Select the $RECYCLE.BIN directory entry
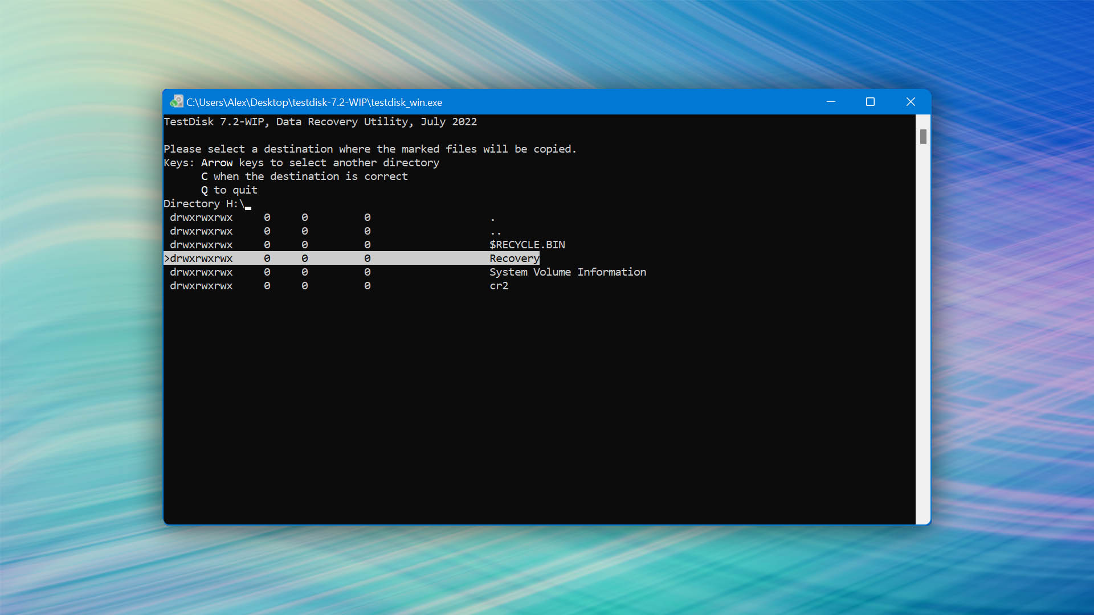This screenshot has width=1094, height=615. coord(527,245)
